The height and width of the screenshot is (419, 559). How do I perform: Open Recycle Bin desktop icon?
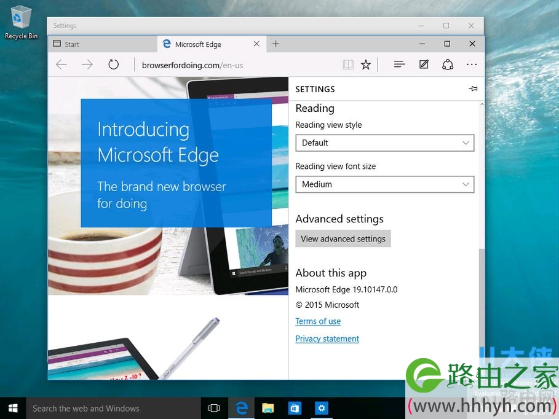(21, 22)
